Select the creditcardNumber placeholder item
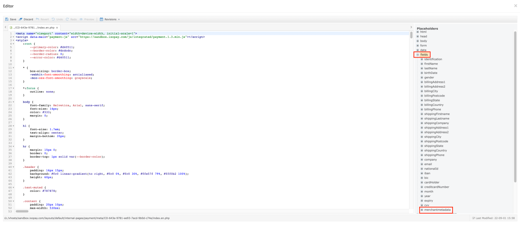This screenshot has height=225, width=520. point(437,187)
